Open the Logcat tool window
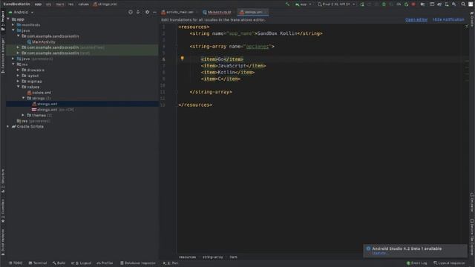Viewport: 475px width, 267px height. tap(81, 263)
